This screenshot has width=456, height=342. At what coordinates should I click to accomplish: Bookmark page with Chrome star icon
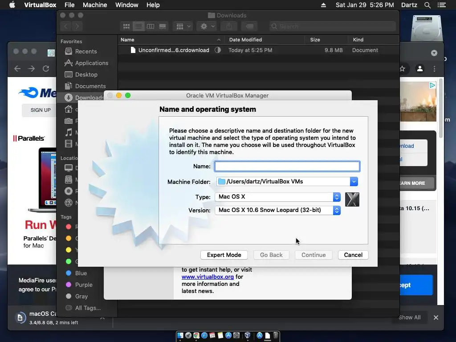403,69
